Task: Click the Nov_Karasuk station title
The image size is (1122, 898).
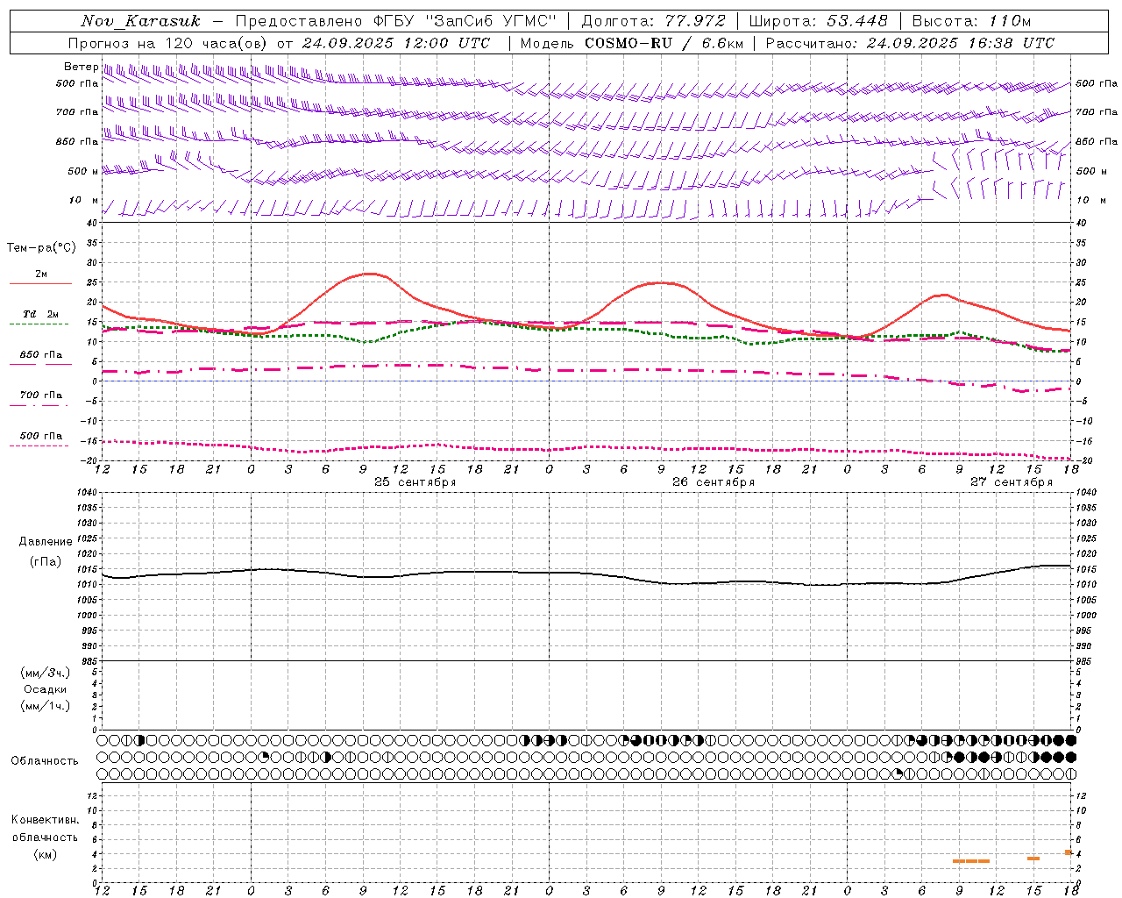Action: (140, 21)
